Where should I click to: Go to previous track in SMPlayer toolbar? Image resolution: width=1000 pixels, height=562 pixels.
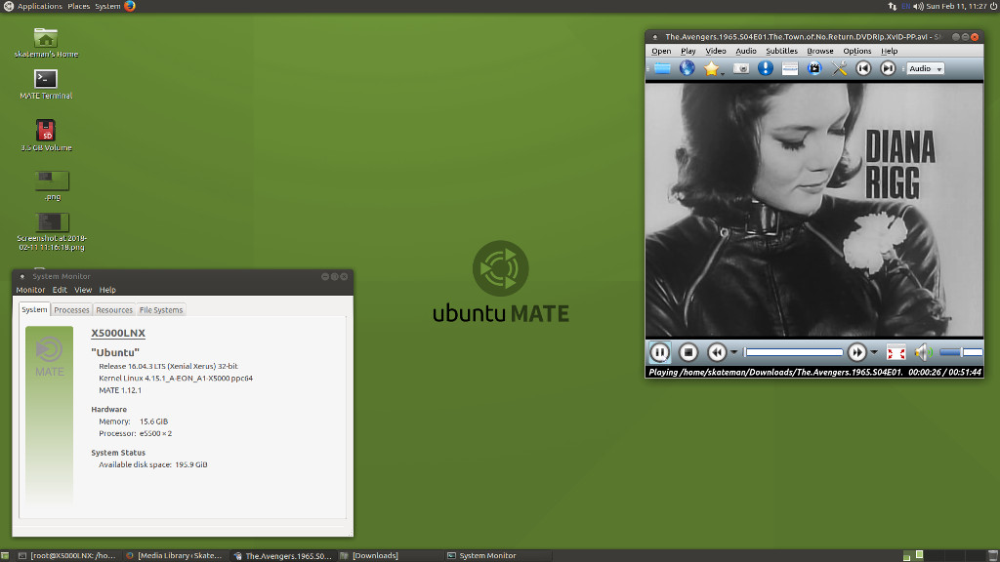(863, 68)
